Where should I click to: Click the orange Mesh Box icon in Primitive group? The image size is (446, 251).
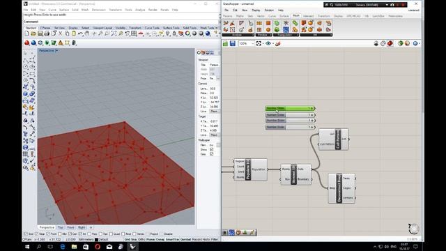268,23
